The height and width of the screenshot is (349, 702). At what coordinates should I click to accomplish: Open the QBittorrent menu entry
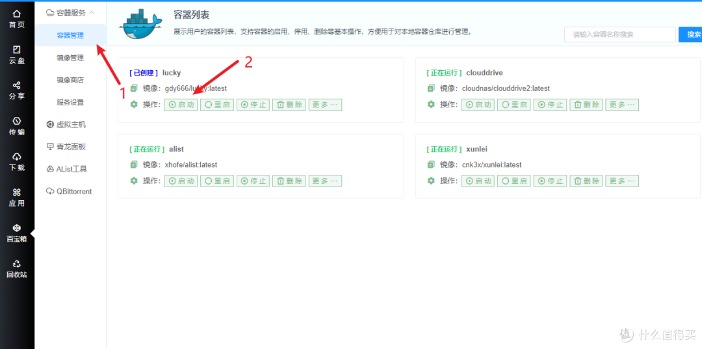(x=69, y=191)
